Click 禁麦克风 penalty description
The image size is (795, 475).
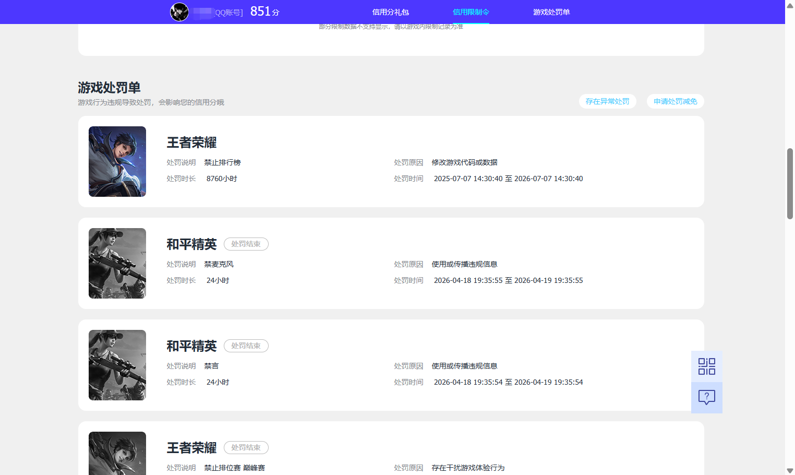(x=219, y=264)
